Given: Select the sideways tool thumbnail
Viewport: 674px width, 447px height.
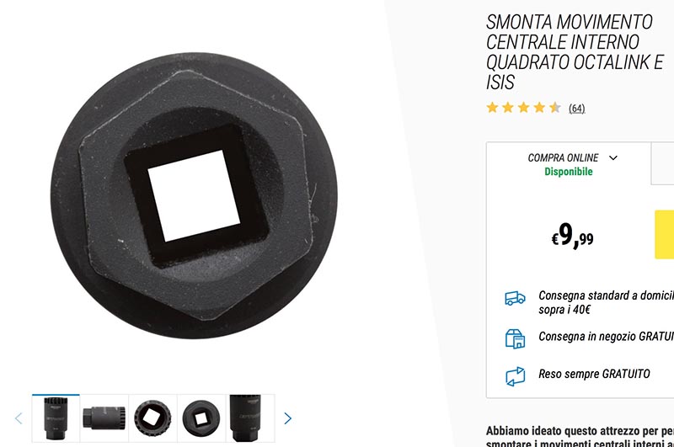Looking at the screenshot, I should 104,418.
